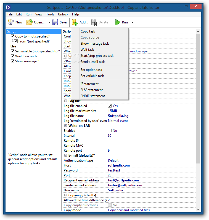Click the New button label

click(19, 22)
